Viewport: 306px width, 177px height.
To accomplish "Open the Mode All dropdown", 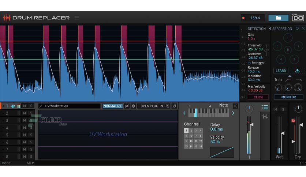I will pyautogui.click(x=30, y=163).
